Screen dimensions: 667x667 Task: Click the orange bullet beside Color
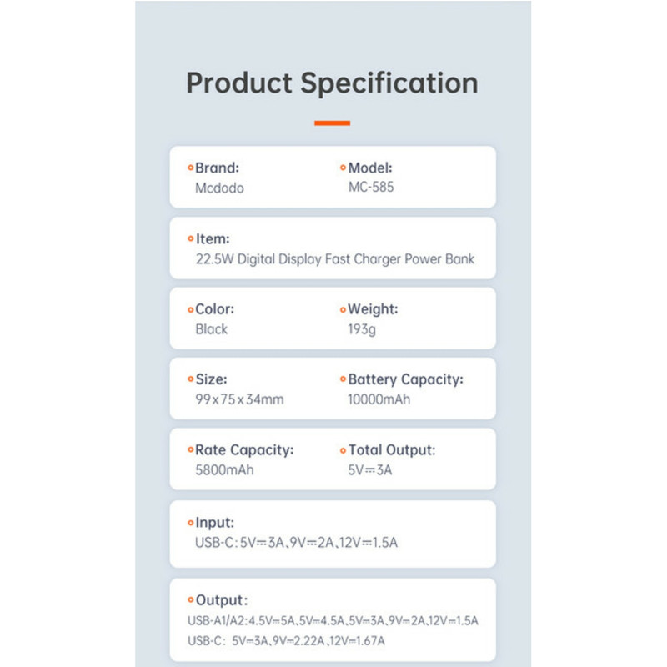pos(190,309)
